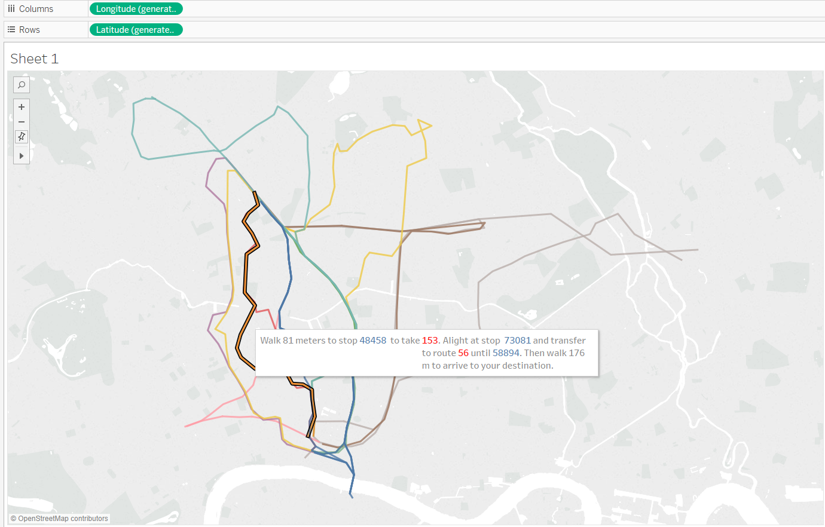The width and height of the screenshot is (825, 527).
Task: Toggle the pin reset-map icon
Action: click(x=22, y=137)
